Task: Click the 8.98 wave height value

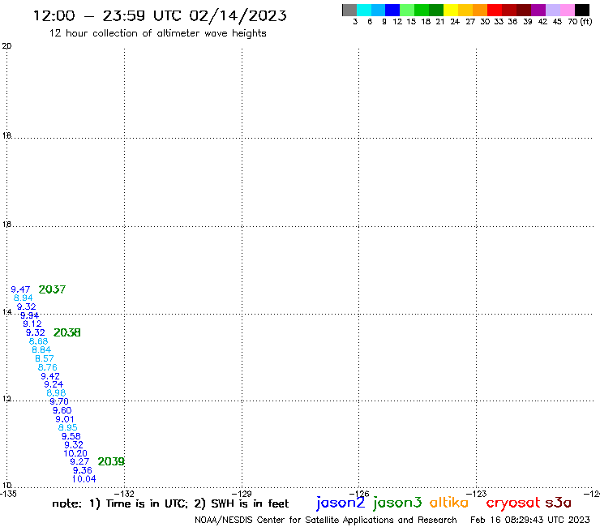Action: [x=56, y=393]
